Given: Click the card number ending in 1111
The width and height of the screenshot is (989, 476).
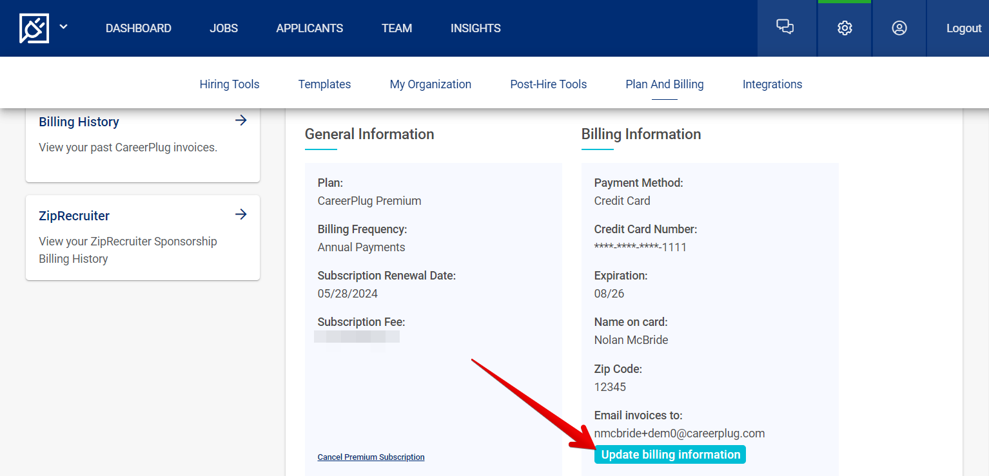Looking at the screenshot, I should (x=640, y=247).
